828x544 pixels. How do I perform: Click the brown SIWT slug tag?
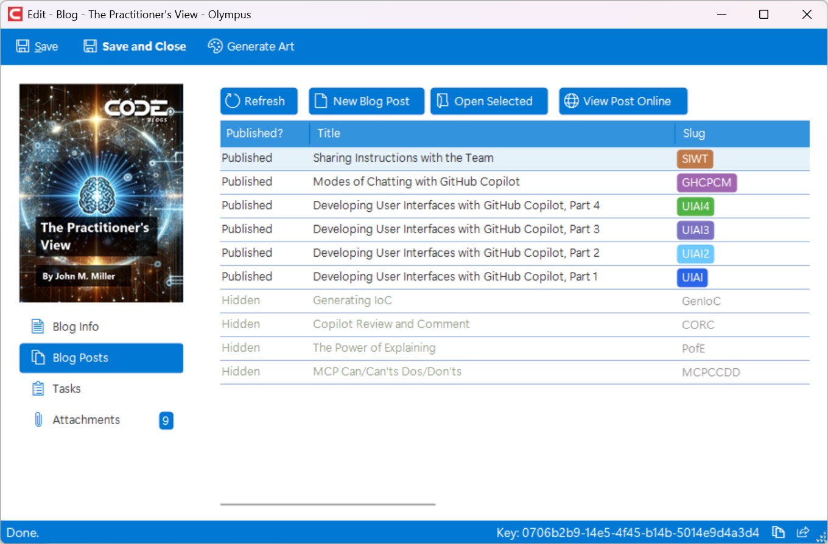click(x=695, y=159)
